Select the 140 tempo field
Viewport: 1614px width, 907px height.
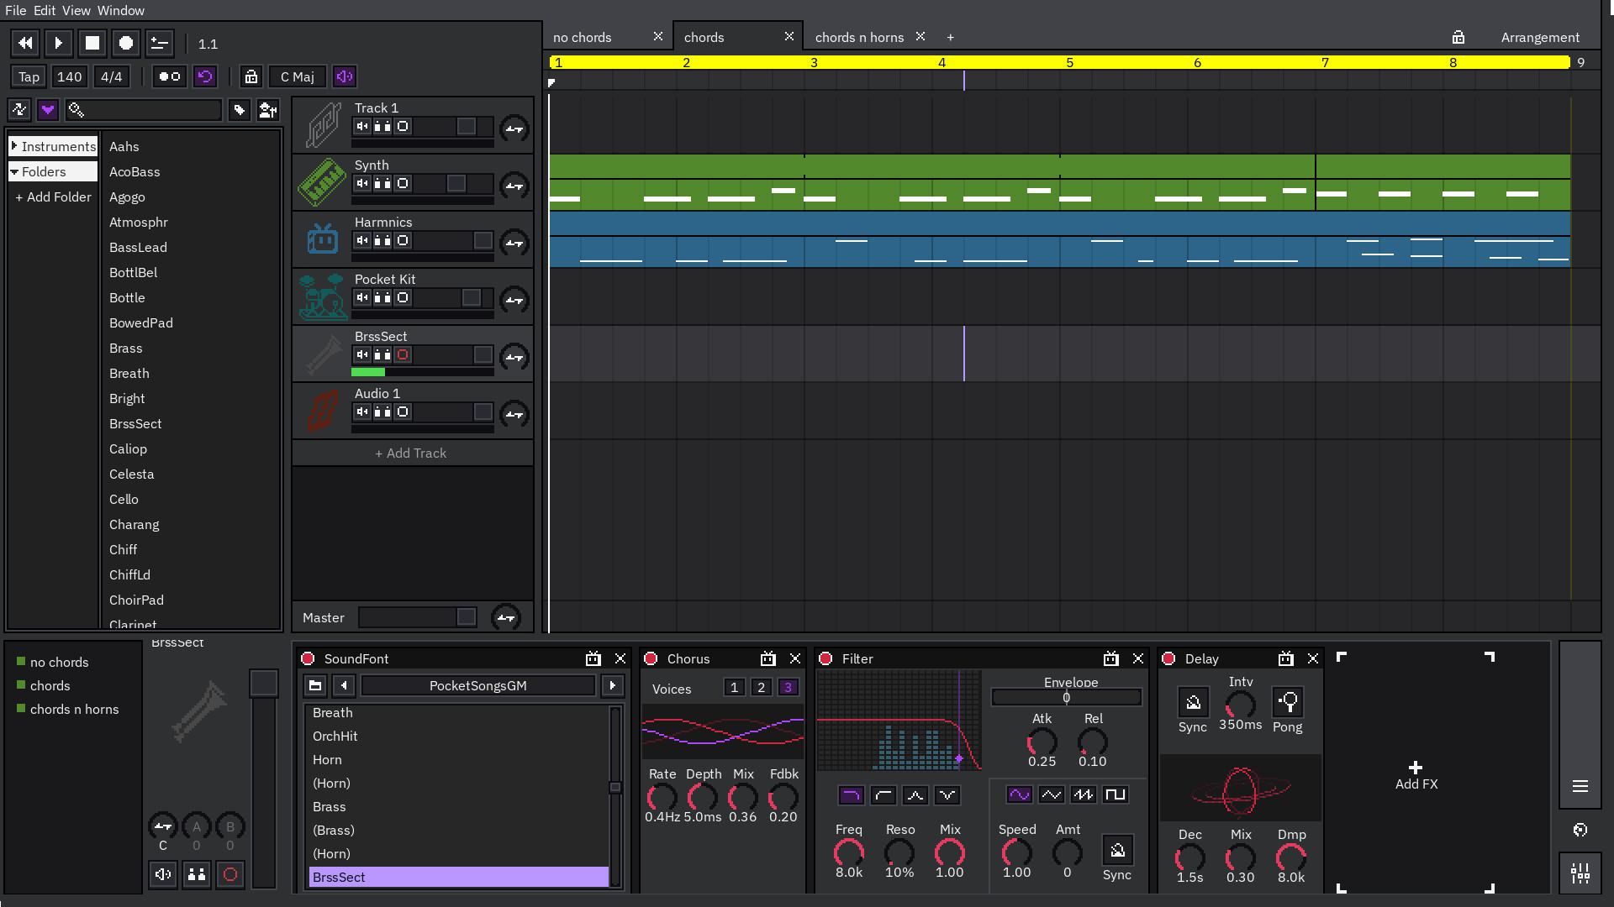pyautogui.click(x=69, y=76)
